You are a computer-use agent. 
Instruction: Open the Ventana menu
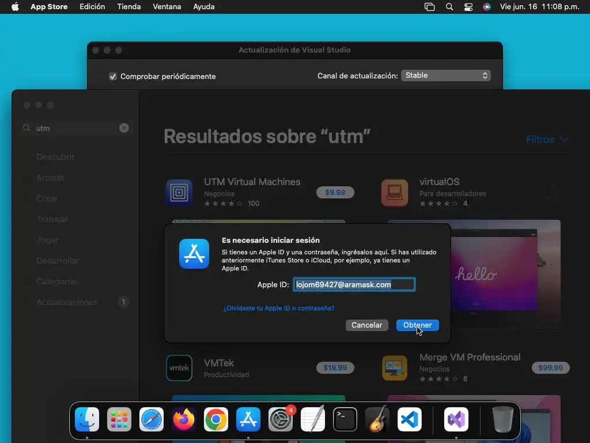[x=167, y=7]
